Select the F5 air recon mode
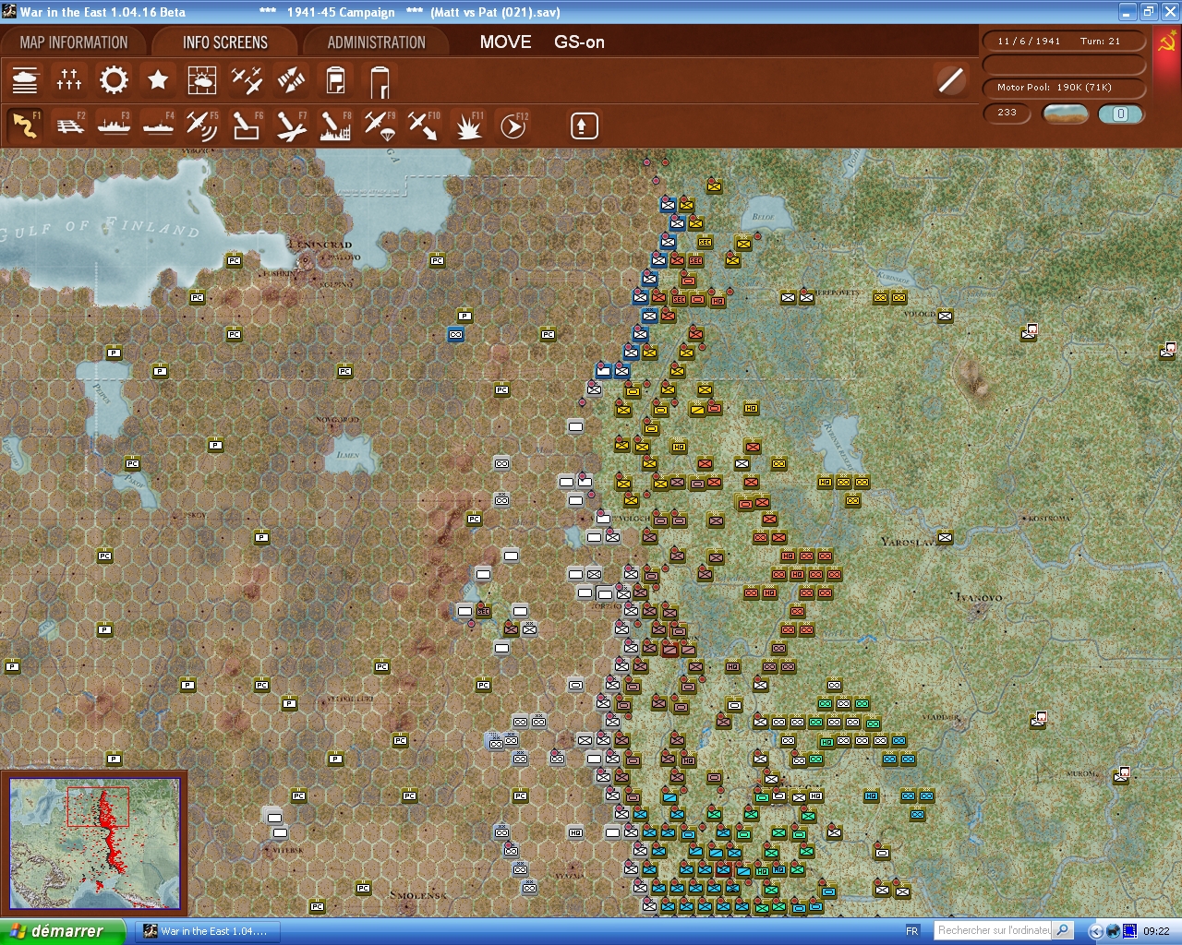Screen dimensions: 1182x945 click(202, 126)
